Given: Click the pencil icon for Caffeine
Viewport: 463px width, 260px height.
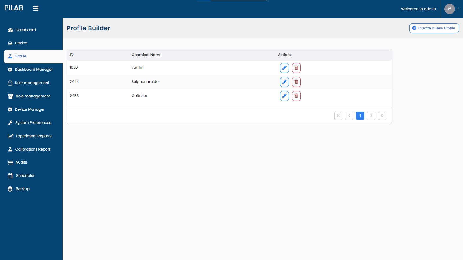Looking at the screenshot, I should (x=284, y=96).
